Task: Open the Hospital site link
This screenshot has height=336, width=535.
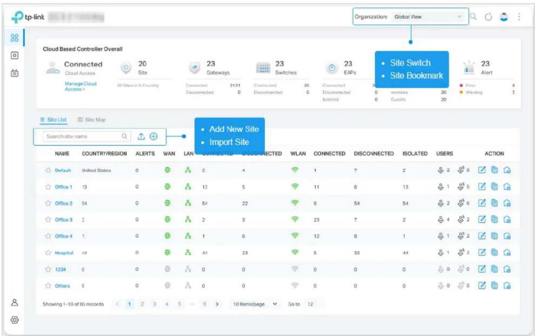Action: coord(64,253)
